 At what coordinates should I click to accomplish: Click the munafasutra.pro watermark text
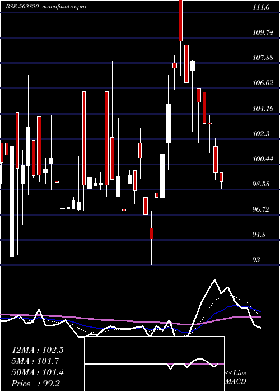coord(64,7)
